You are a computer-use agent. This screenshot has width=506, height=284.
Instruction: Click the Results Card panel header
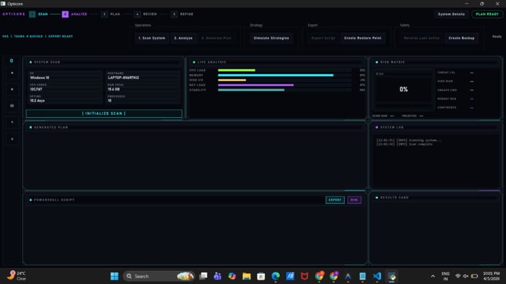(x=436, y=197)
